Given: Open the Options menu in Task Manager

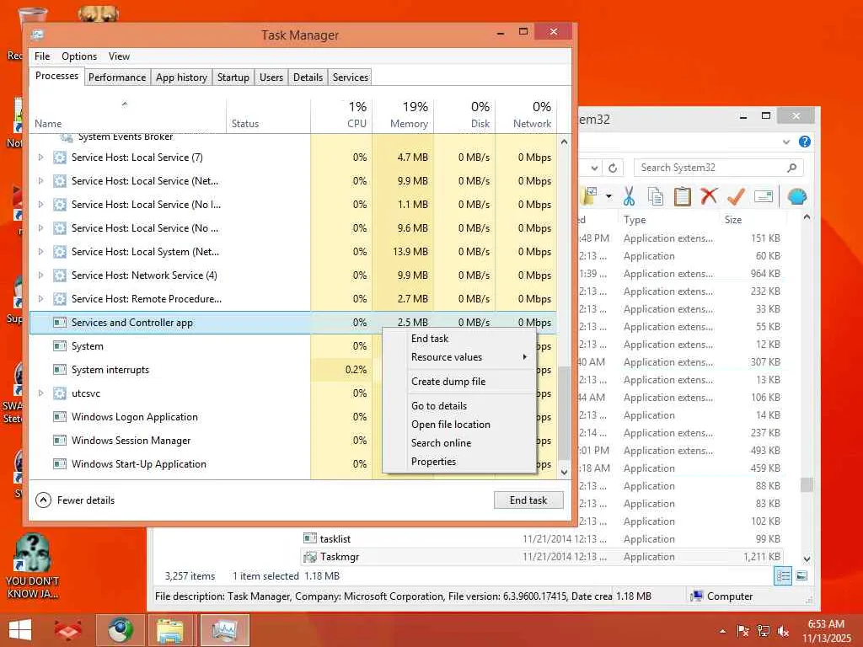Looking at the screenshot, I should pyautogui.click(x=78, y=56).
